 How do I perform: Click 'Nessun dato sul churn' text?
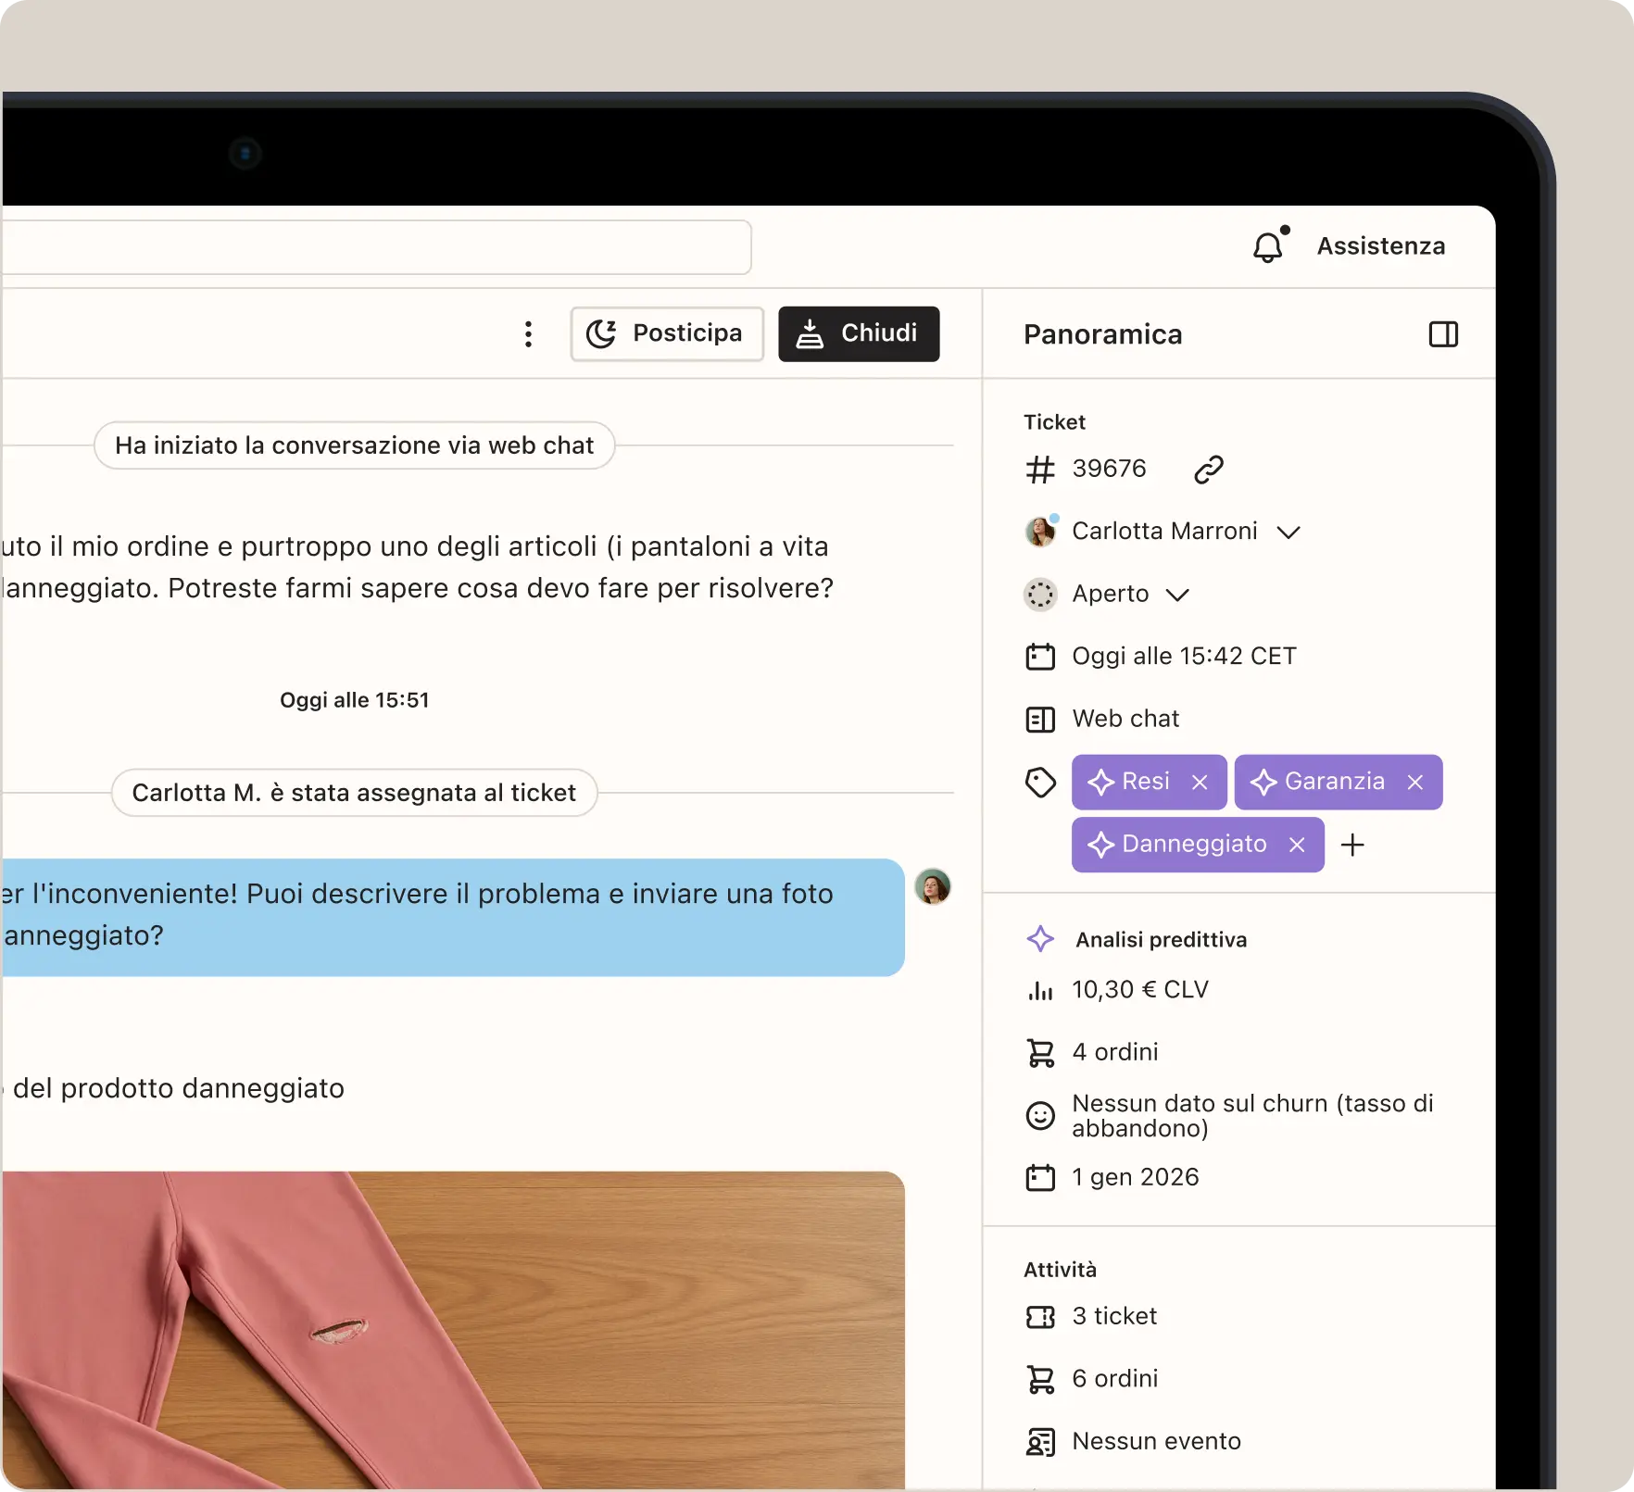1252,1115
